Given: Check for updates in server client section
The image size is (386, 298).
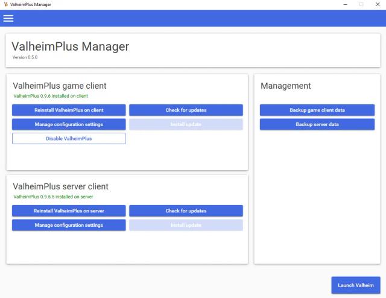Looking at the screenshot, I should point(186,211).
